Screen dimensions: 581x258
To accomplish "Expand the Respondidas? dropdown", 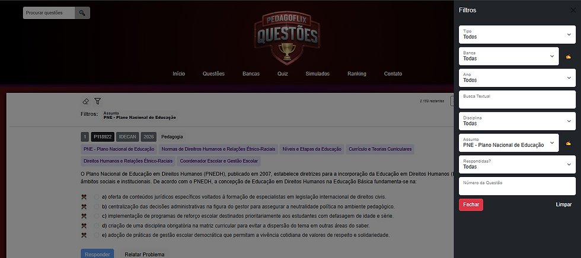I will [517, 164].
